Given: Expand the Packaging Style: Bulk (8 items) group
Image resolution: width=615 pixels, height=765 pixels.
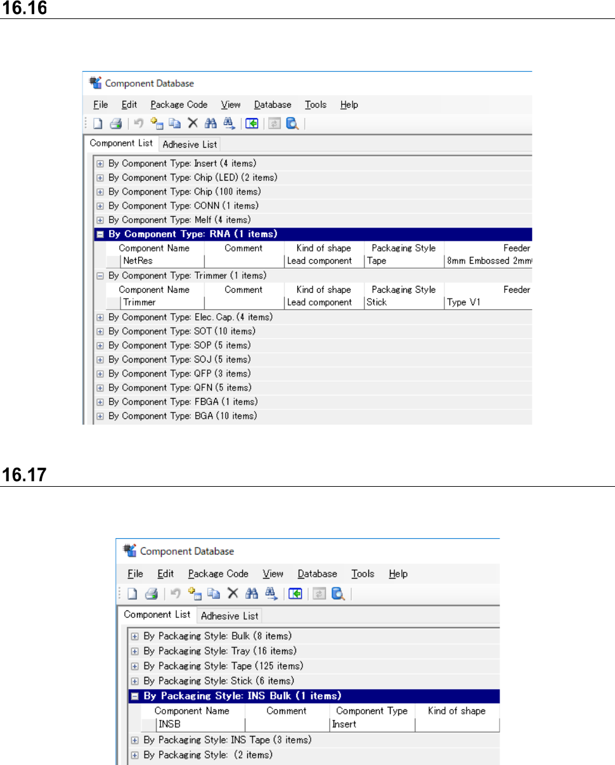Looking at the screenshot, I should [134, 636].
